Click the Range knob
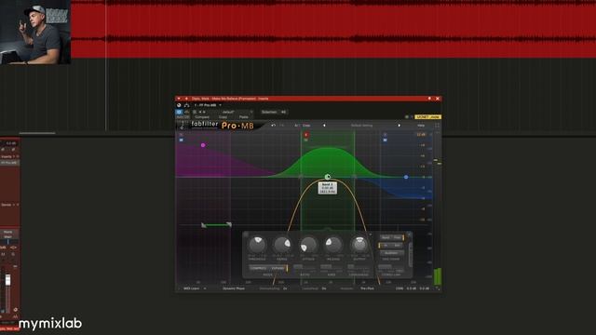596x335 pixels. click(x=282, y=245)
